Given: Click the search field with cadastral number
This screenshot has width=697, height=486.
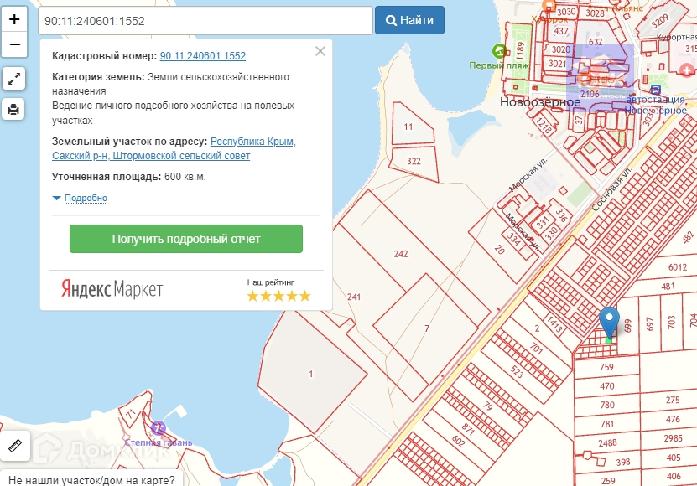Looking at the screenshot, I should pyautogui.click(x=205, y=20).
